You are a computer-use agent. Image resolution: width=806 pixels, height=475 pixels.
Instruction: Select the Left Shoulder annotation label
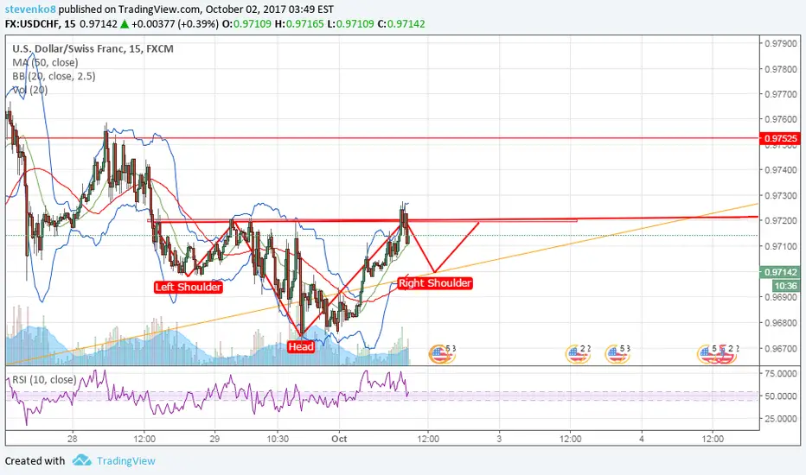click(189, 287)
